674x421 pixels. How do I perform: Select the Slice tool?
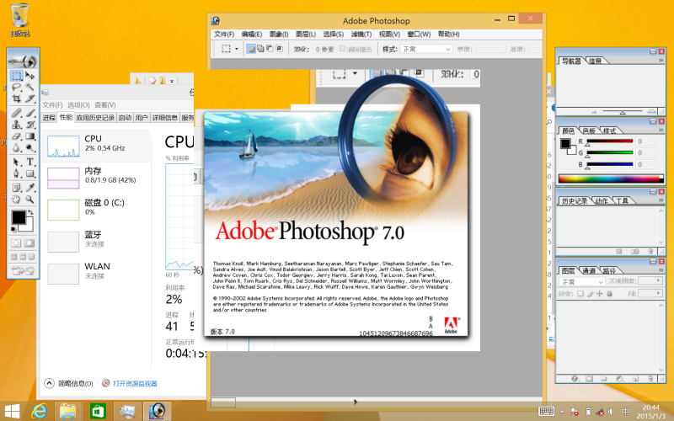pos(29,99)
